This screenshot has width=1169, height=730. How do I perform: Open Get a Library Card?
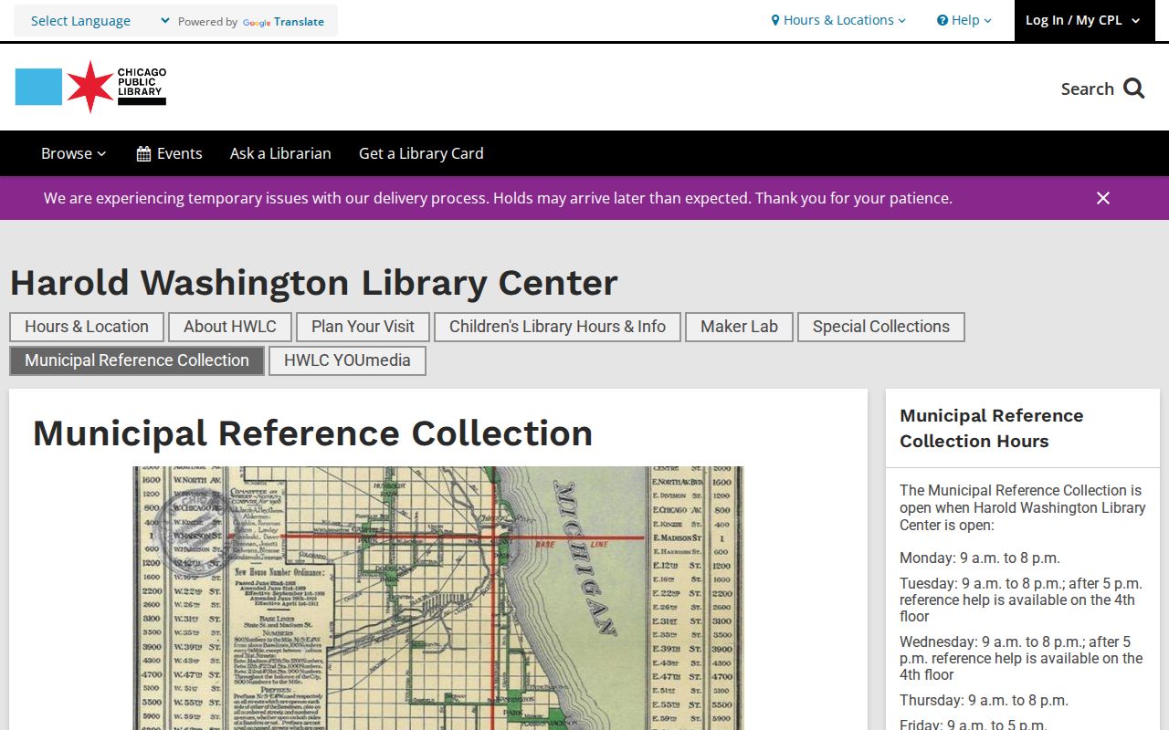[x=421, y=153]
